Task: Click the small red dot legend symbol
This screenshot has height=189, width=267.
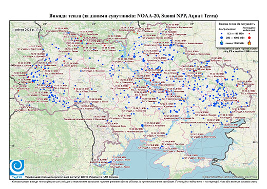Action: click(249, 34)
